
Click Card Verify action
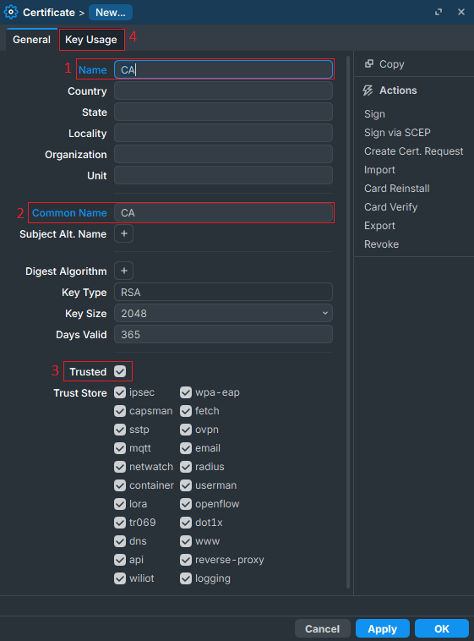click(390, 207)
